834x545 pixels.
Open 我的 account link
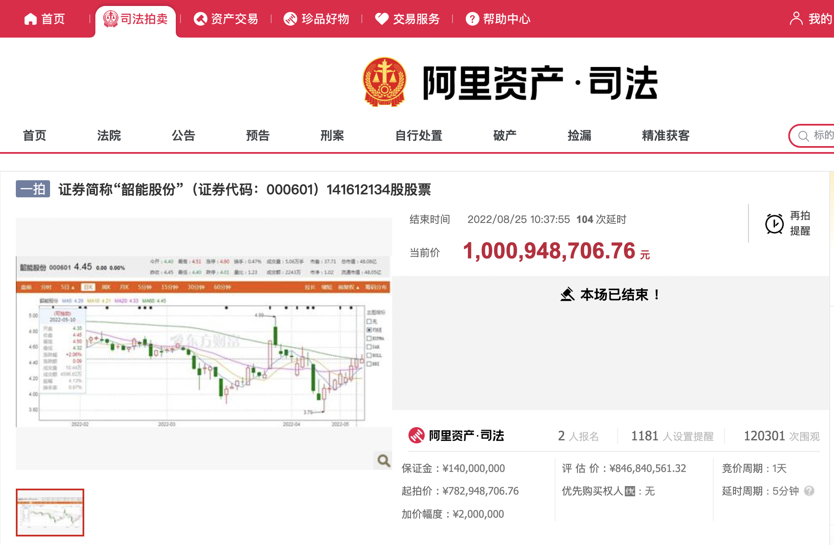820,19
